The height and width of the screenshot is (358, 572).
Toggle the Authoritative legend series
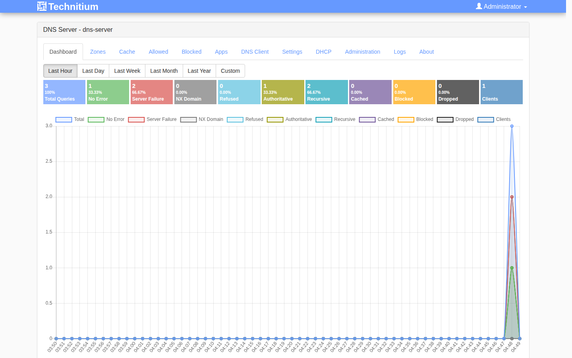coord(290,119)
